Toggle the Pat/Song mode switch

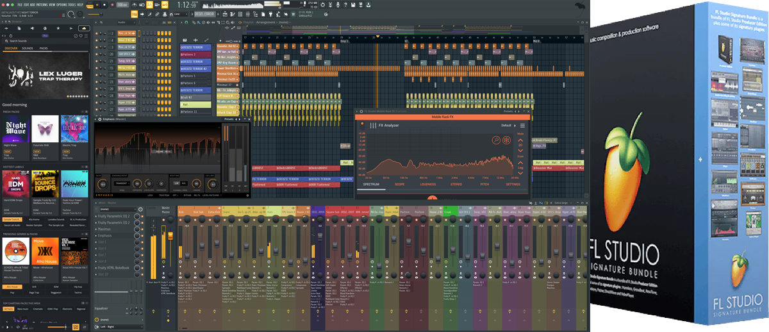pos(90,5)
